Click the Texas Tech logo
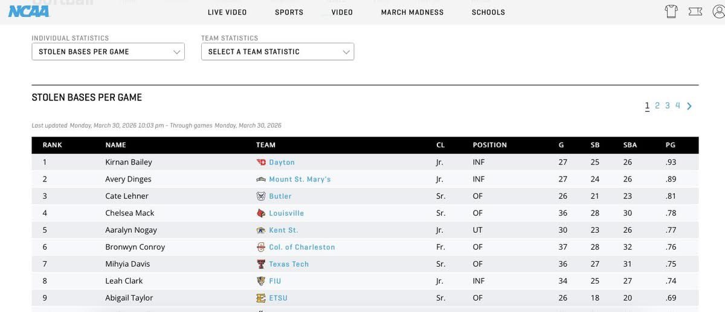 coord(261,264)
